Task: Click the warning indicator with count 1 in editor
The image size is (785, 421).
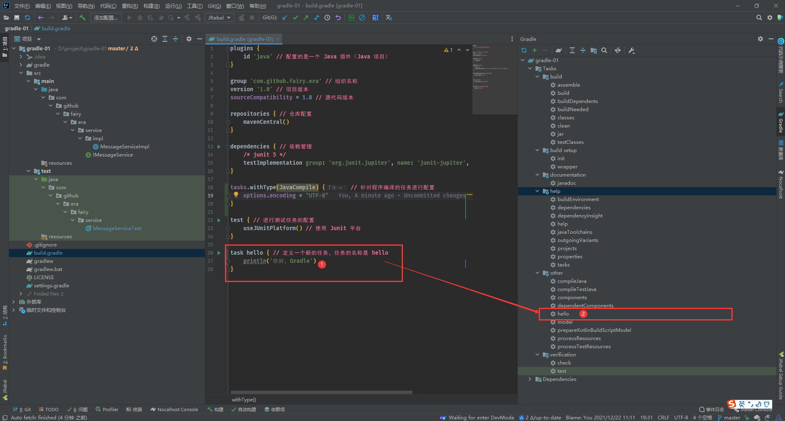Action: click(448, 50)
